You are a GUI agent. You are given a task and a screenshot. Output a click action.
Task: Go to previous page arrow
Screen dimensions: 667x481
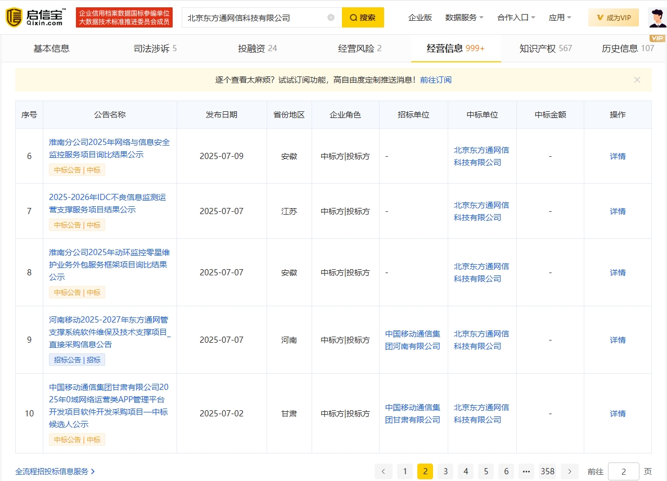pyautogui.click(x=383, y=471)
